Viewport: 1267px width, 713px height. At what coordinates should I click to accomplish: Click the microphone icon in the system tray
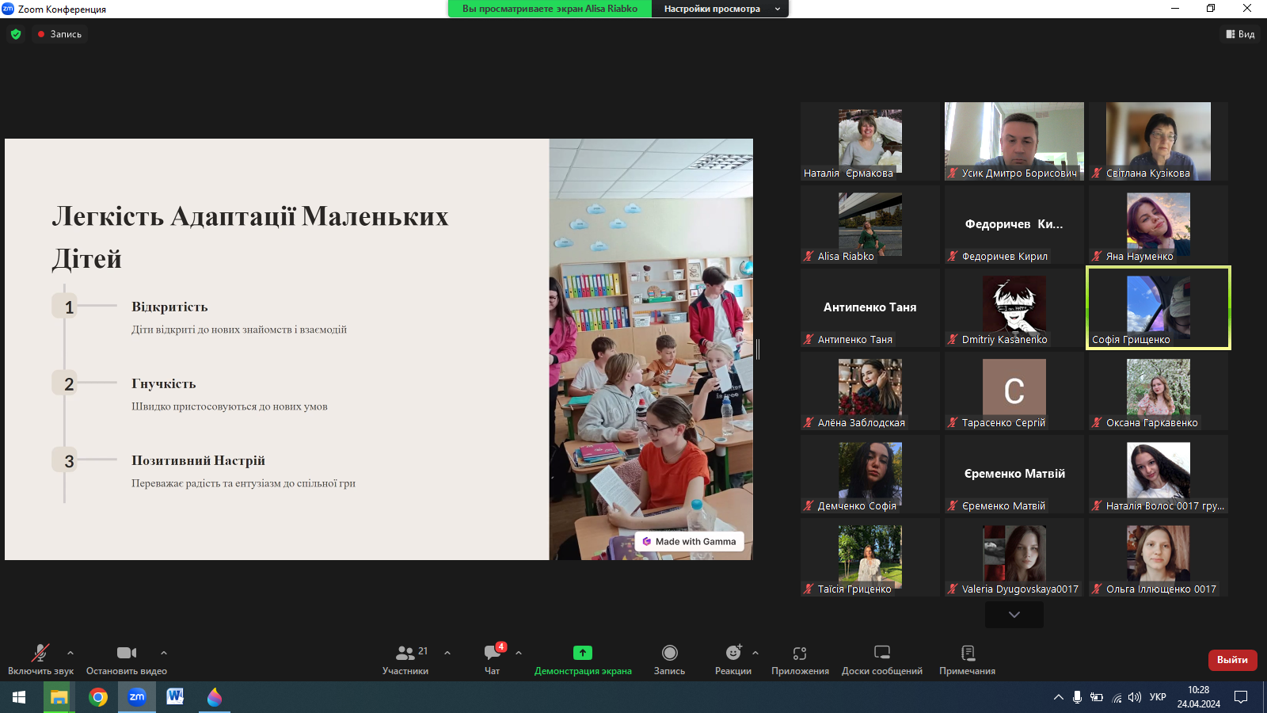coord(1077,697)
